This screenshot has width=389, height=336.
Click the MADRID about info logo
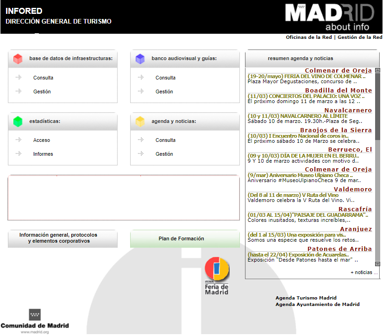[330, 17]
